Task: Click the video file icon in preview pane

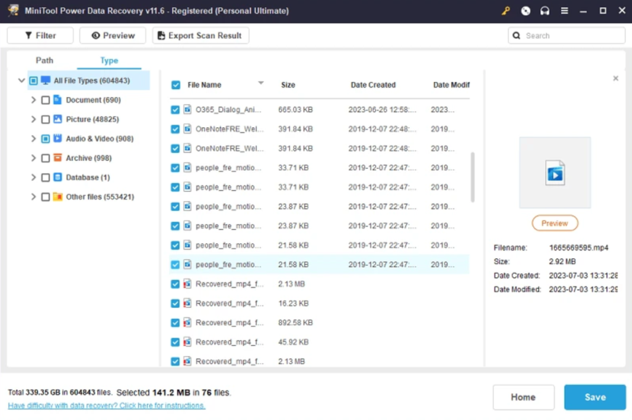Action: tap(555, 172)
